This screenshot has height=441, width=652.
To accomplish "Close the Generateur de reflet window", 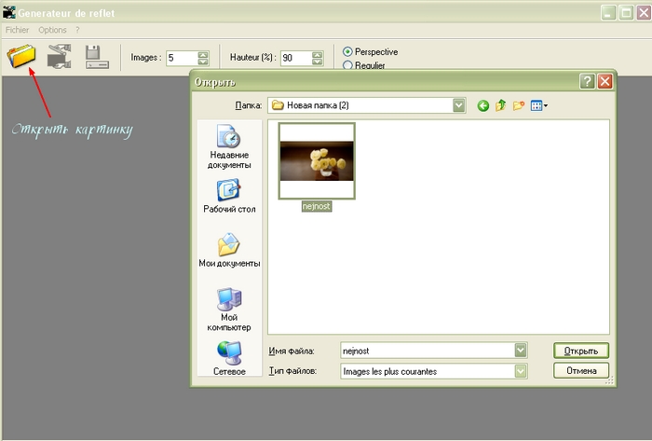I will click(644, 12).
